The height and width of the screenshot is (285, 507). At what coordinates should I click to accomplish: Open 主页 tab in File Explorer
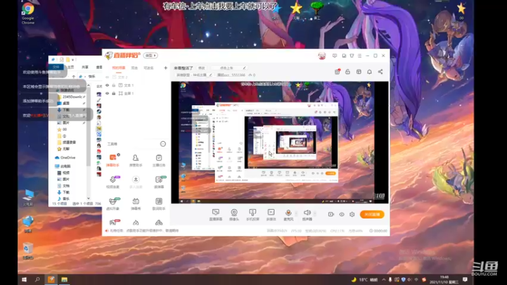70,67
